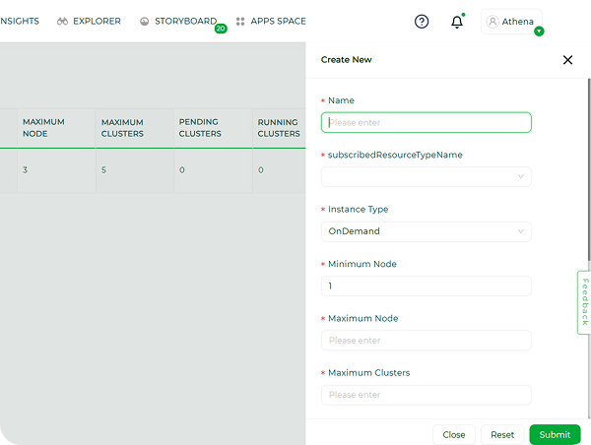The image size is (591, 445).
Task: Click the Submit button
Action: (555, 434)
